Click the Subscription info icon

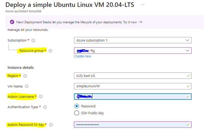coord(33,41)
